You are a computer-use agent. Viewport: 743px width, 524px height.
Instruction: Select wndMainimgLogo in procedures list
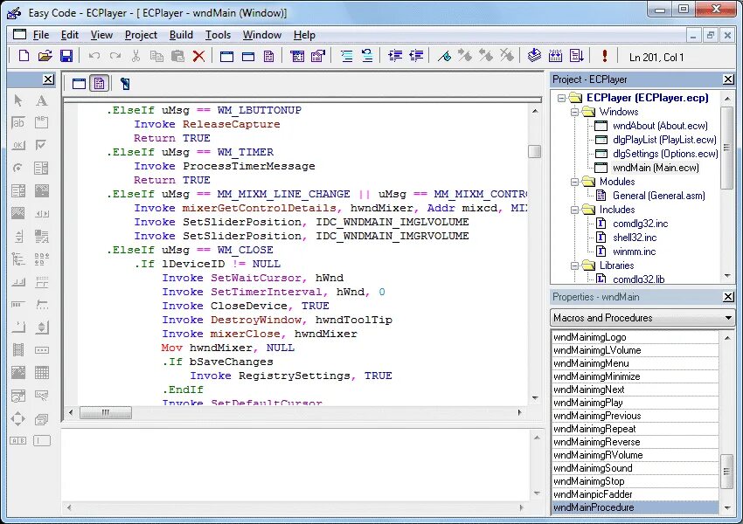click(635, 337)
